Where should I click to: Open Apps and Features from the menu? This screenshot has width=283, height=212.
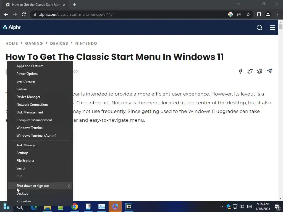click(40, 66)
